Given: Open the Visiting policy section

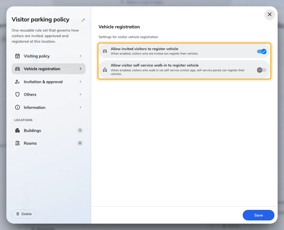Looking at the screenshot, I should 48,56.
